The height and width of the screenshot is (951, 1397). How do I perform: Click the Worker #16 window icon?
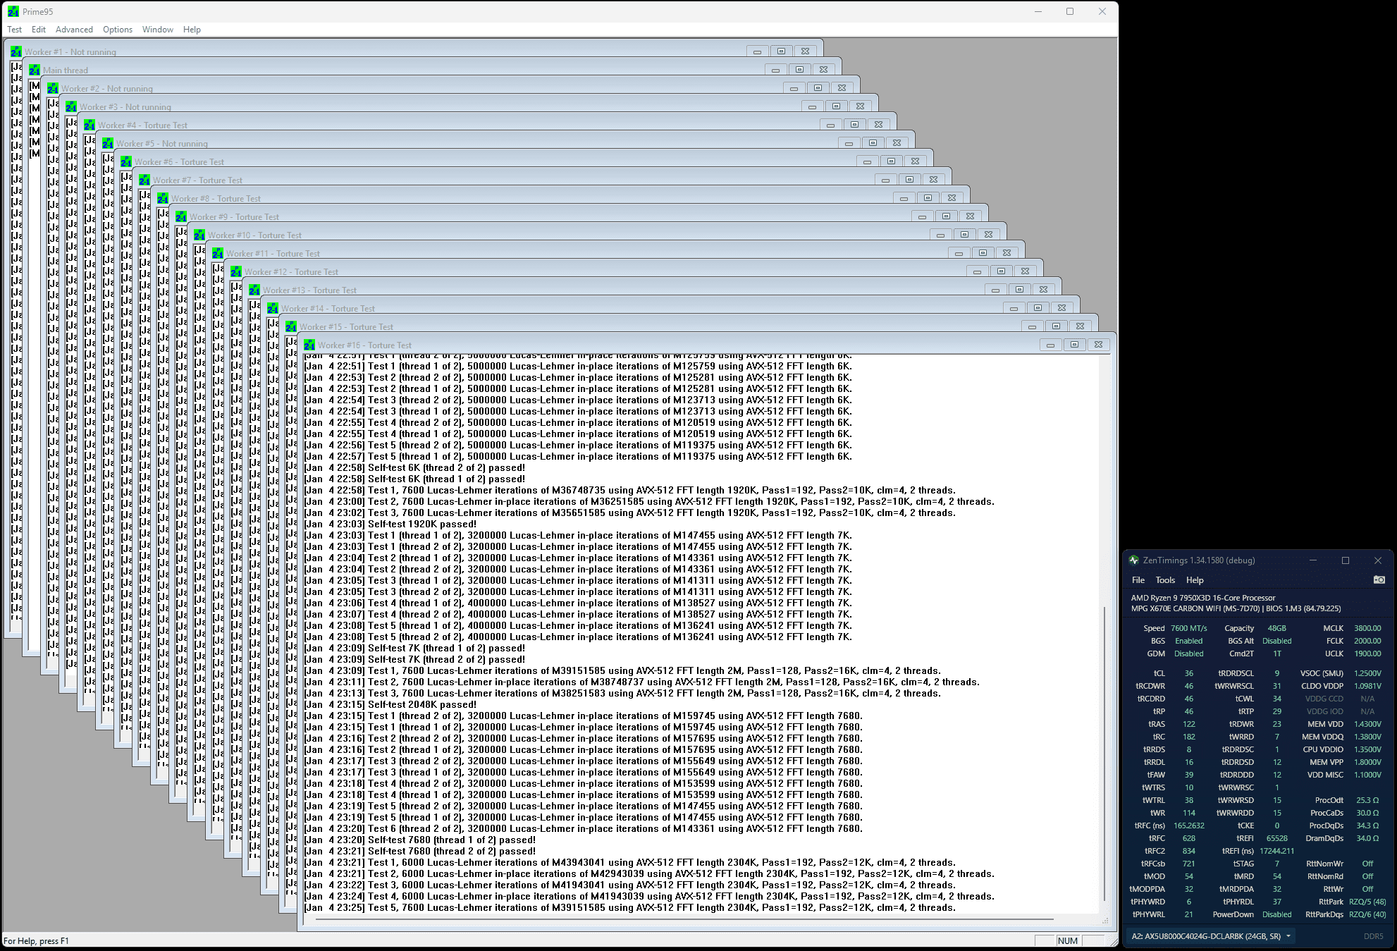(309, 345)
